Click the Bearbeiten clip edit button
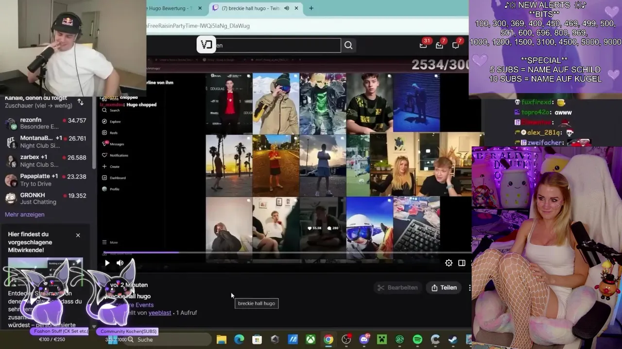This screenshot has height=349, width=622. [397, 287]
